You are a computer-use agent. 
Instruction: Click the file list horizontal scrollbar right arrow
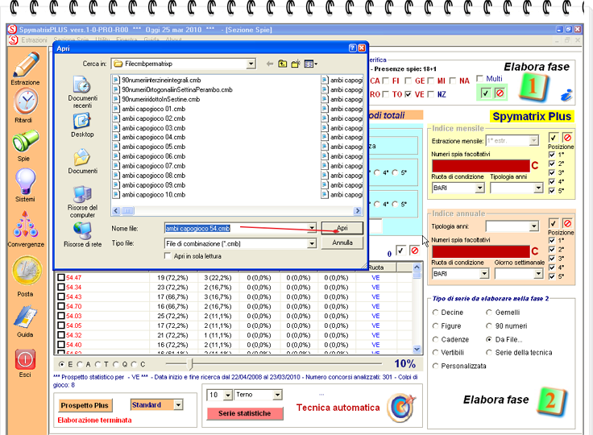click(357, 211)
